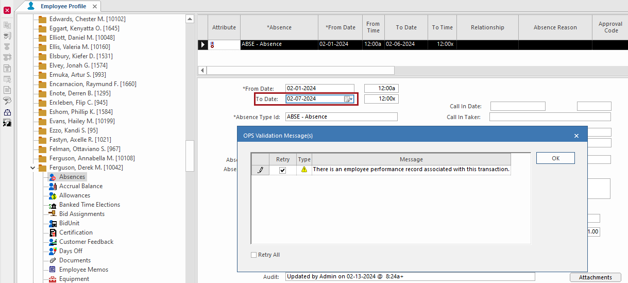Click the To time field showing 12:00x
The height and width of the screenshot is (283, 628).
pyautogui.click(x=381, y=98)
